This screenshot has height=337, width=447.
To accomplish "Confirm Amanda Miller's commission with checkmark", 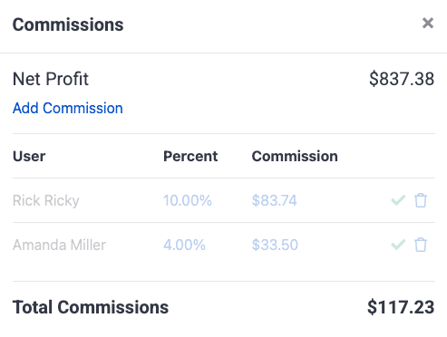I will [398, 245].
